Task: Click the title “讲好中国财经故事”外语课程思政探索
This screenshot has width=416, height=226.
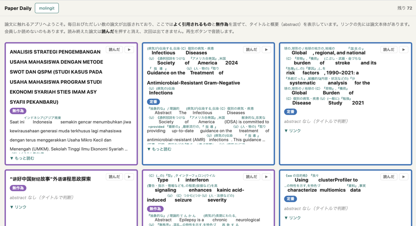Action: point(50,179)
